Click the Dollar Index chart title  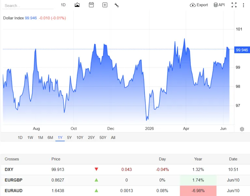(x=13, y=18)
